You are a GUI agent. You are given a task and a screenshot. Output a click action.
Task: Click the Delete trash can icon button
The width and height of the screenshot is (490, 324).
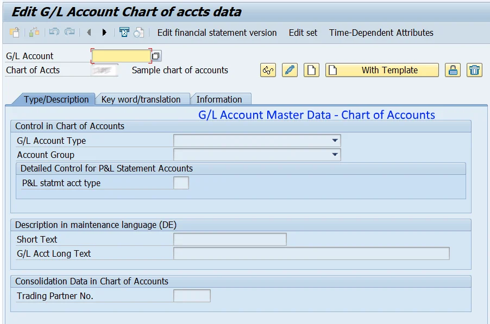pos(474,70)
